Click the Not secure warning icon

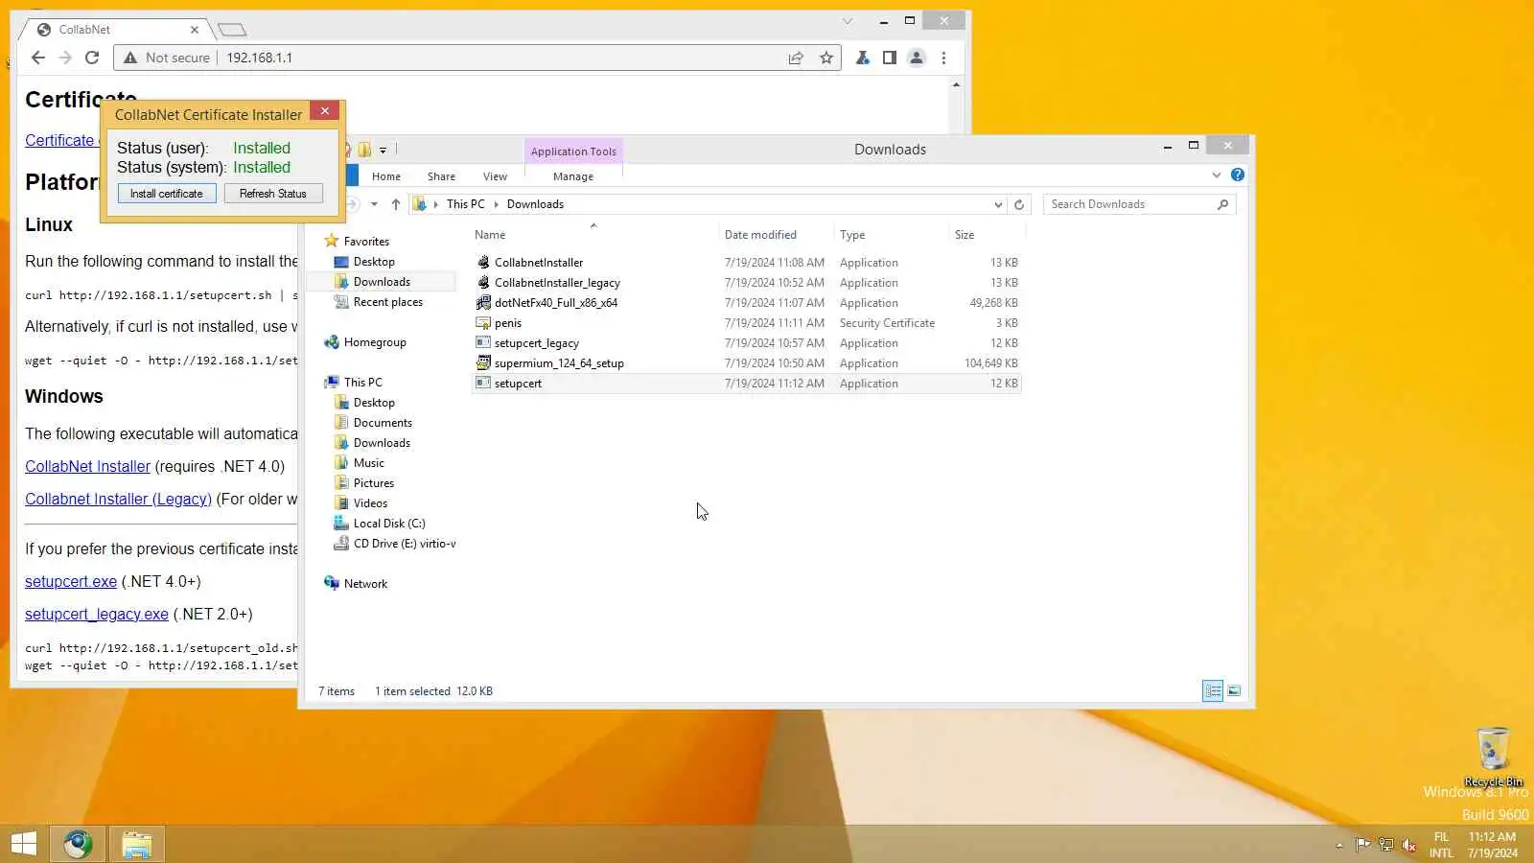pyautogui.click(x=130, y=58)
